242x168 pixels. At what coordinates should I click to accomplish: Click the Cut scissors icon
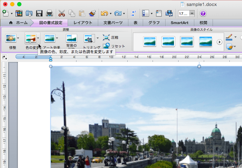coord(62,14)
